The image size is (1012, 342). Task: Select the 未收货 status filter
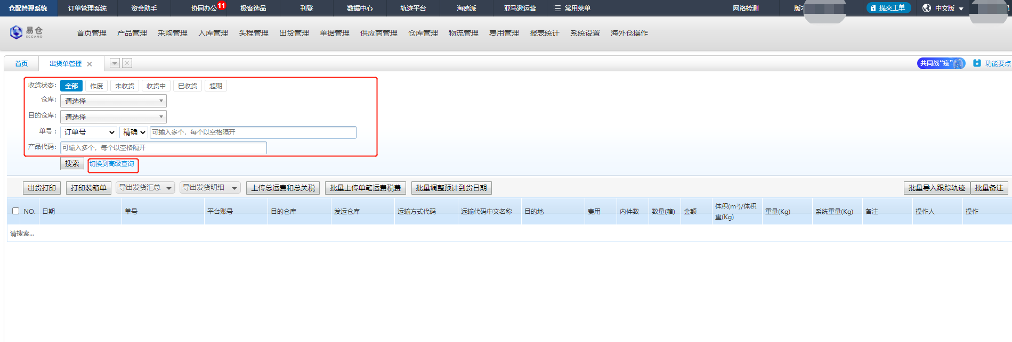pyautogui.click(x=125, y=86)
